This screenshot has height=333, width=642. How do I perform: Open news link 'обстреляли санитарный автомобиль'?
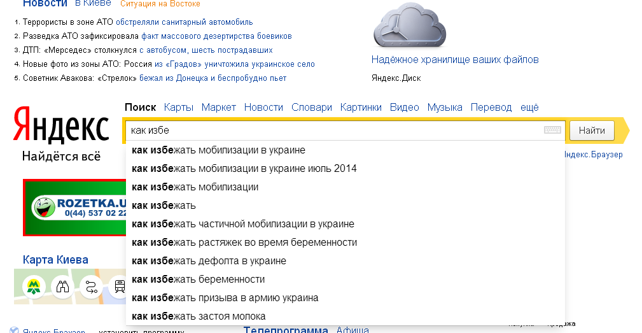point(185,22)
